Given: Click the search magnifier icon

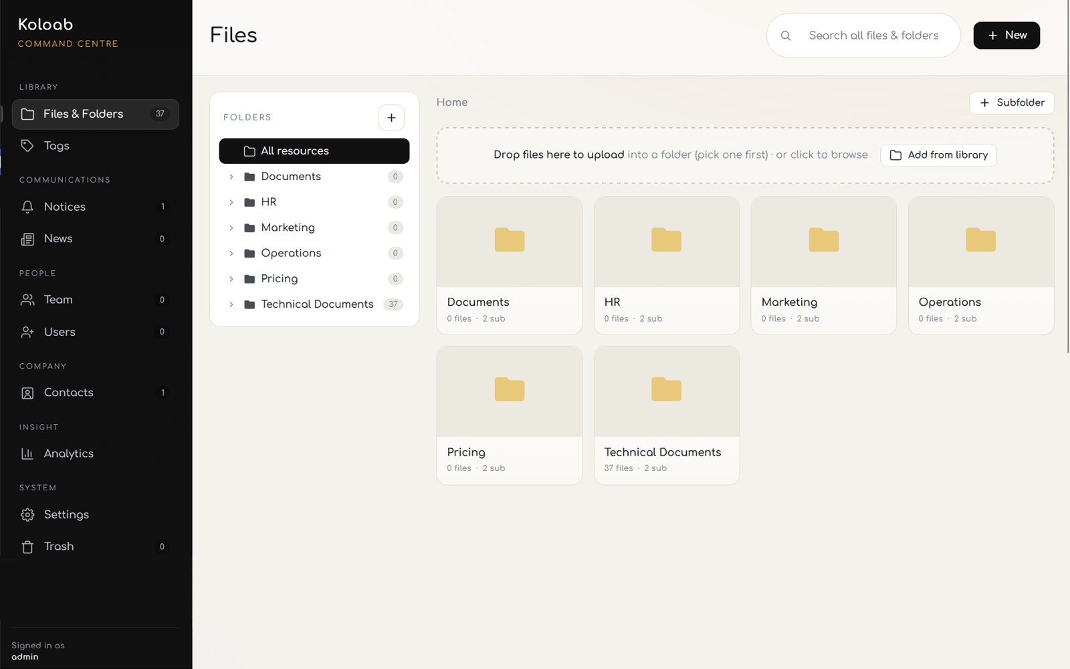Looking at the screenshot, I should pyautogui.click(x=786, y=35).
